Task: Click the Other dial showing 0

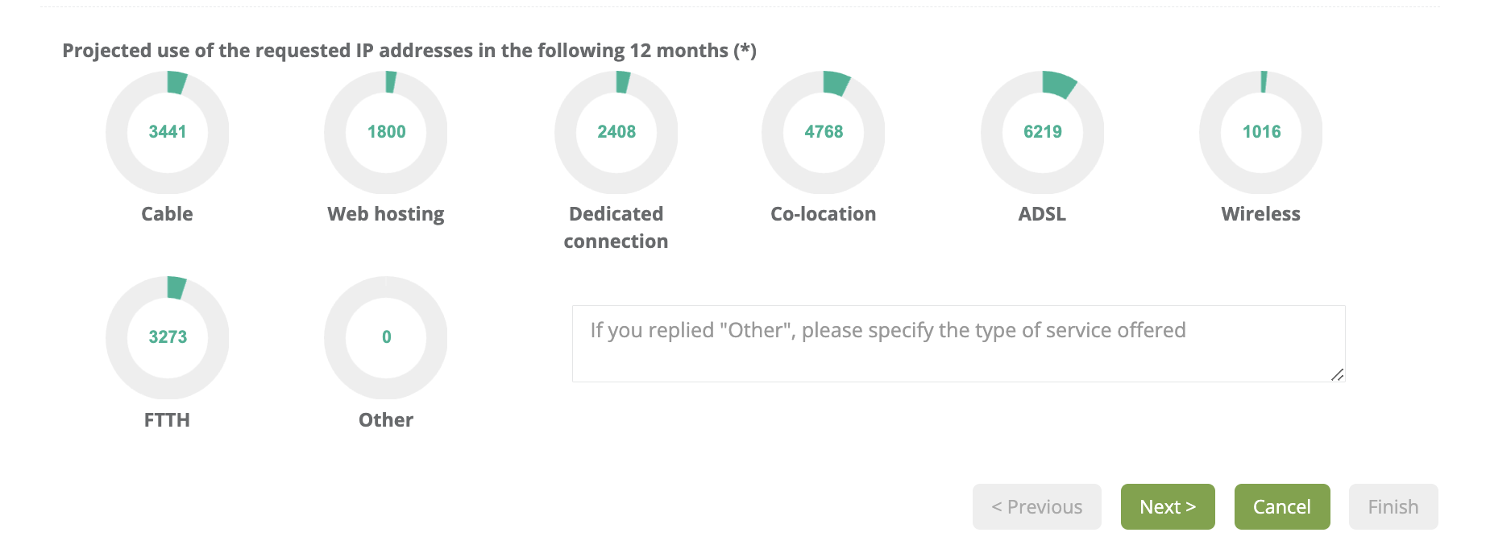Action: coord(386,337)
